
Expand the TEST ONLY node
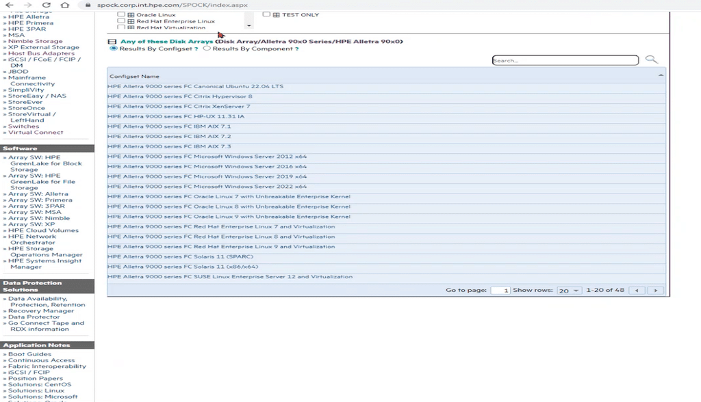[277, 15]
